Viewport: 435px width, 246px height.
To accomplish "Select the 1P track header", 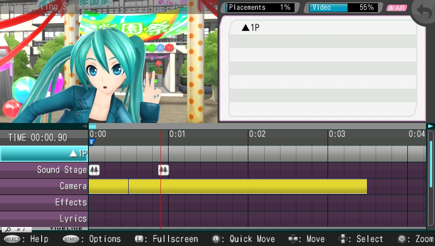I will (44, 154).
